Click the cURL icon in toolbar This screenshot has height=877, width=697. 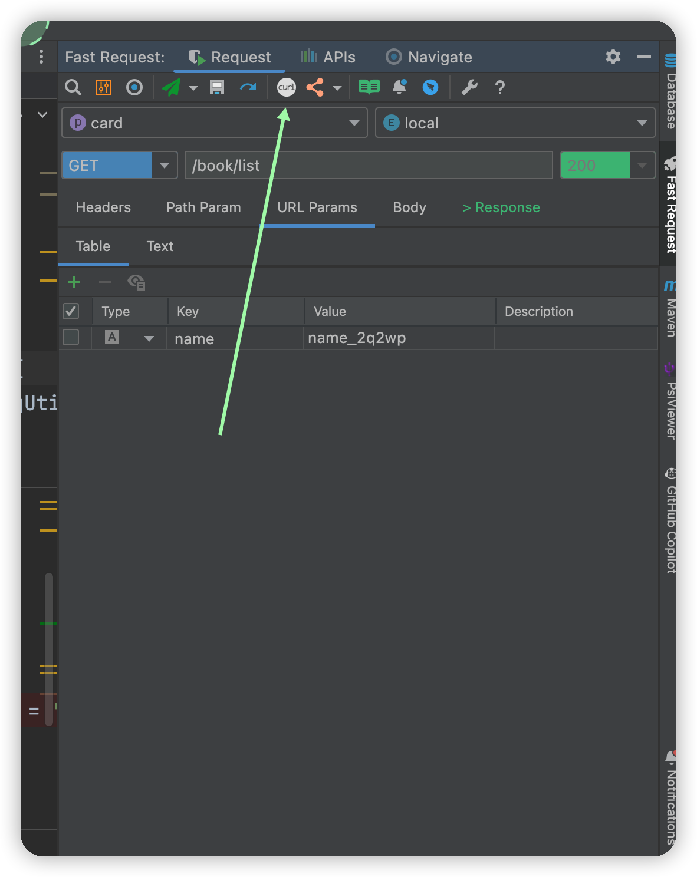(287, 87)
